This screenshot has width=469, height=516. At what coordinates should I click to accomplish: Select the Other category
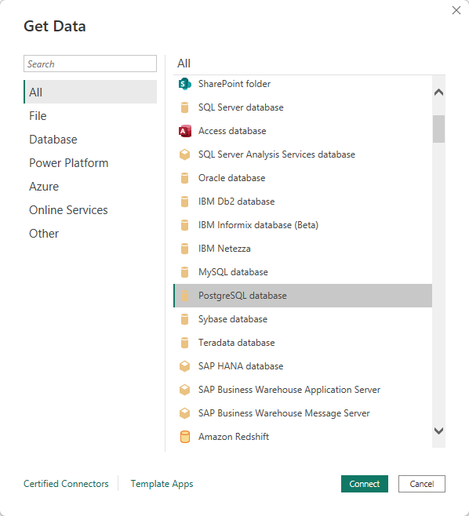pos(90,234)
